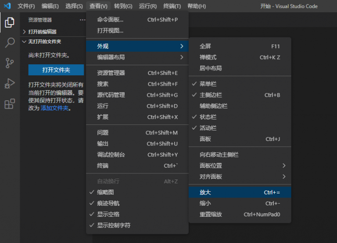Choose 输出 menu entry
Screen dimensions: 337x243
click(137, 144)
